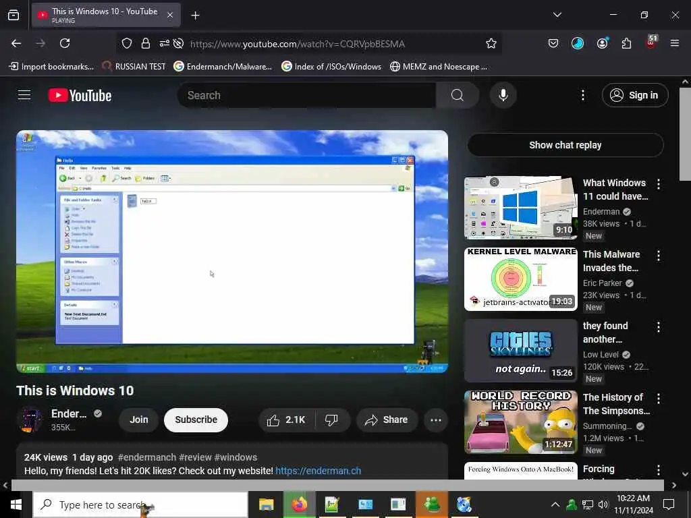
Task: Open the Import bookmarks item
Action: (51, 67)
